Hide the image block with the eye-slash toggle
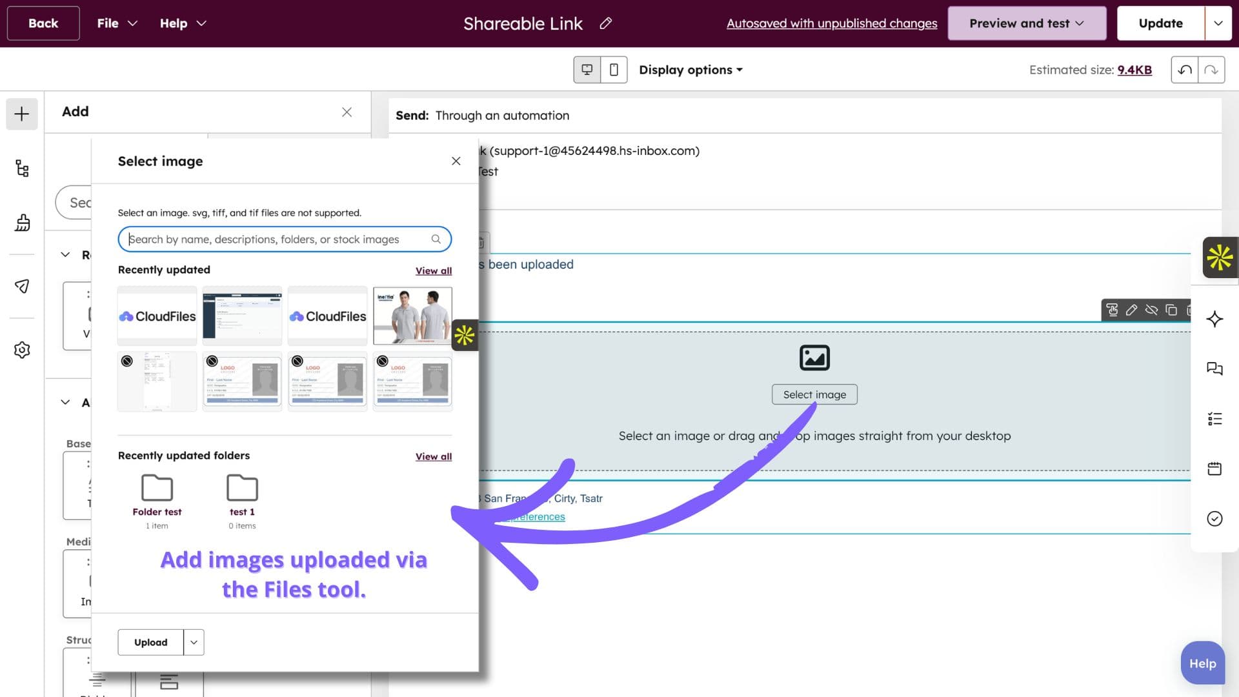The height and width of the screenshot is (697, 1239). click(1151, 310)
